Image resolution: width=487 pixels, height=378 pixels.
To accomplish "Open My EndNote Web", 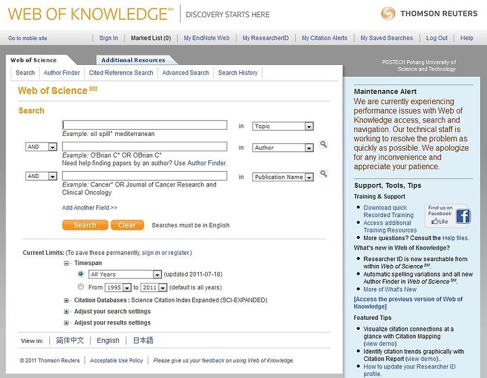I will click(x=206, y=38).
